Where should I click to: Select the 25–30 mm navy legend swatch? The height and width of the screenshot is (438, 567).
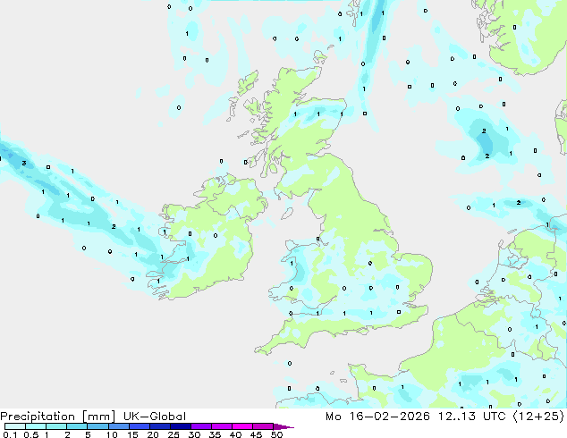pos(181,426)
